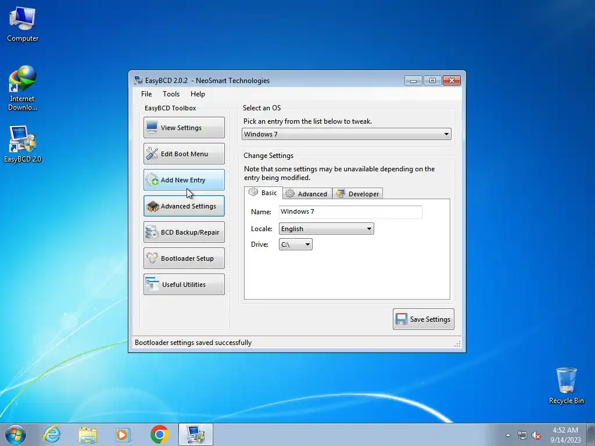Click the floppy disk icon on Save Settings
The image size is (595, 446).
(401, 319)
